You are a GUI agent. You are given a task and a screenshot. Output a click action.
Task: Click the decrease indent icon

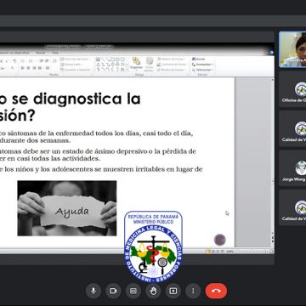(x=41, y=61)
